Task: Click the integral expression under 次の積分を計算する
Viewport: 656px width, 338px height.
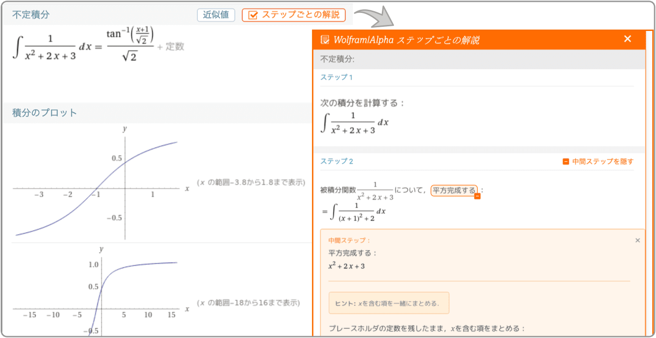Action: [355, 123]
